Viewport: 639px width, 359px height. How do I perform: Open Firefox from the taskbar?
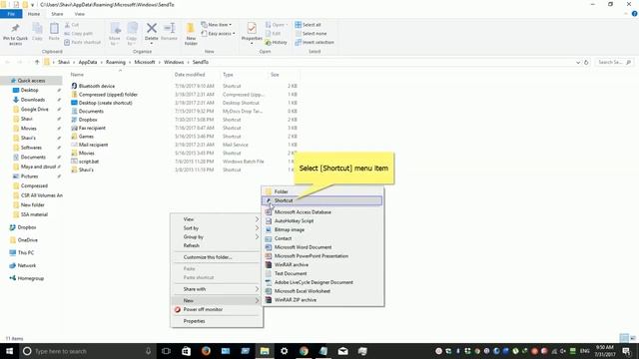tap(206, 351)
